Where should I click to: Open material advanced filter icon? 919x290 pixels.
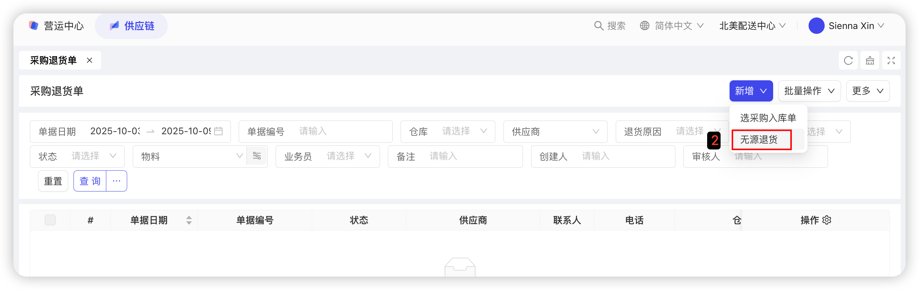click(257, 156)
